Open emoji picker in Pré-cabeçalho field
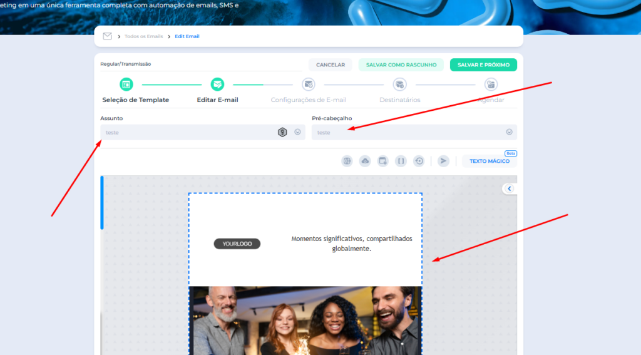The height and width of the screenshot is (355, 641). coord(510,132)
